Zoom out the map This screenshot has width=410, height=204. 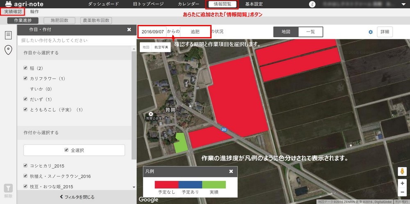point(403,192)
